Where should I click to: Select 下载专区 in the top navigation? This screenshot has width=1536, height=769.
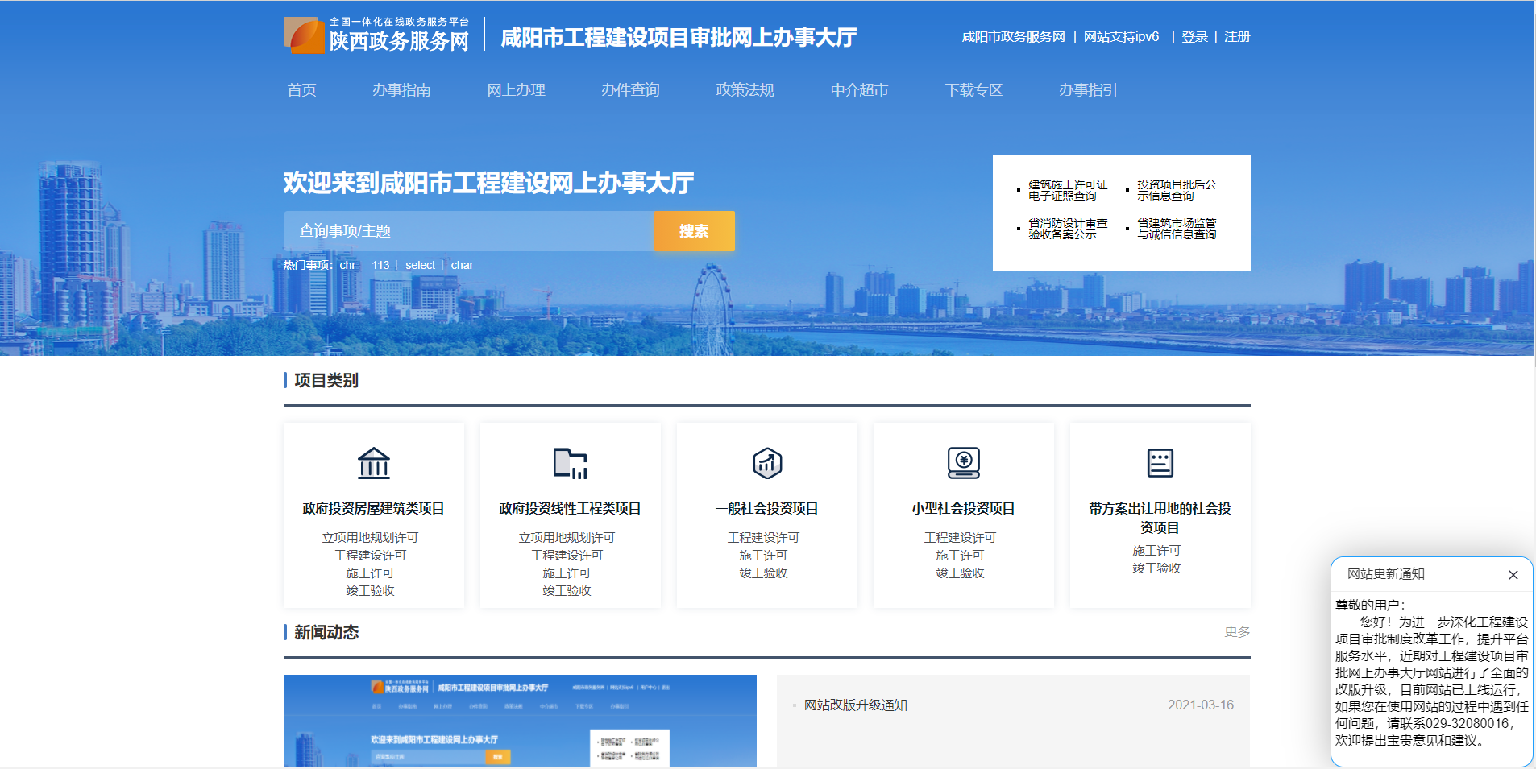973,90
